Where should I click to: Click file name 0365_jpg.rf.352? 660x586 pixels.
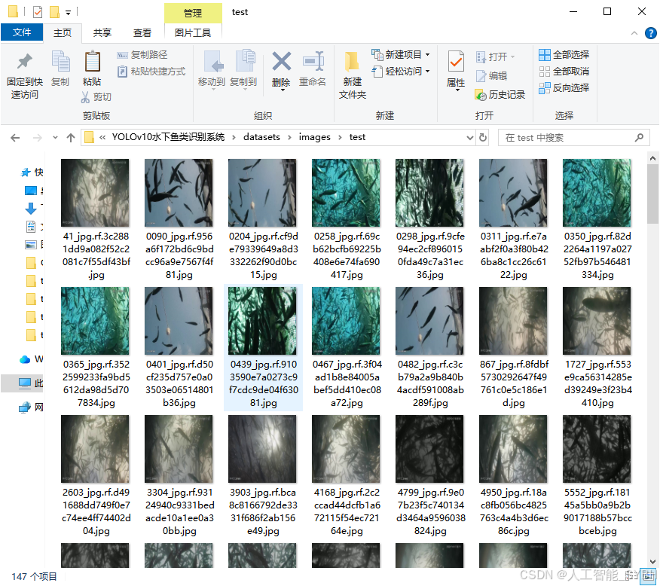pos(96,383)
